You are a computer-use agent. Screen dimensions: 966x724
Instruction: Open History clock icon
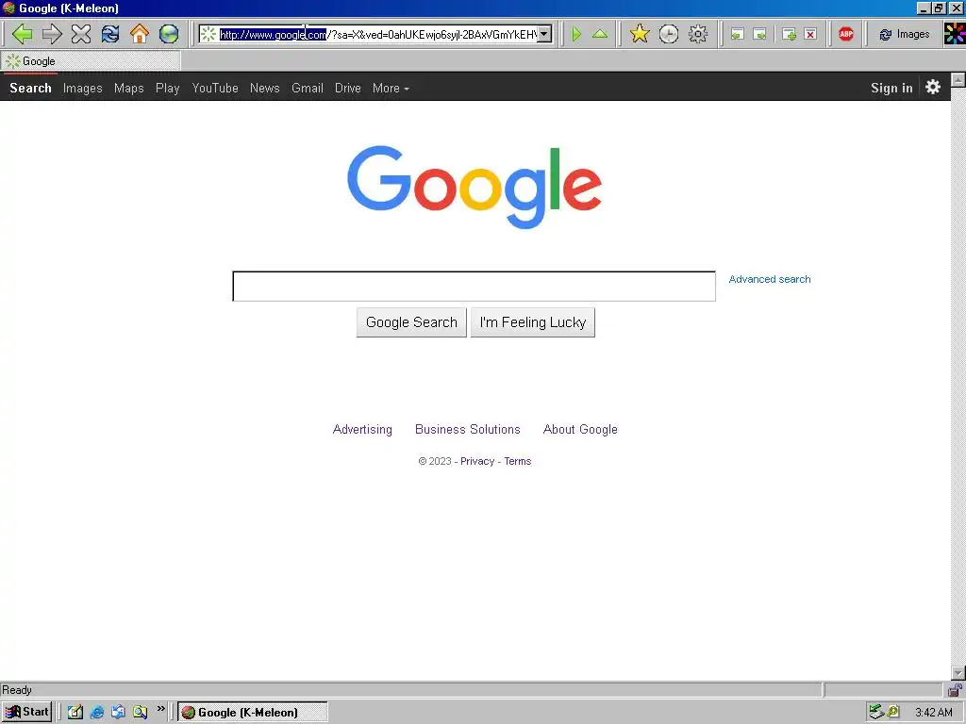[669, 34]
